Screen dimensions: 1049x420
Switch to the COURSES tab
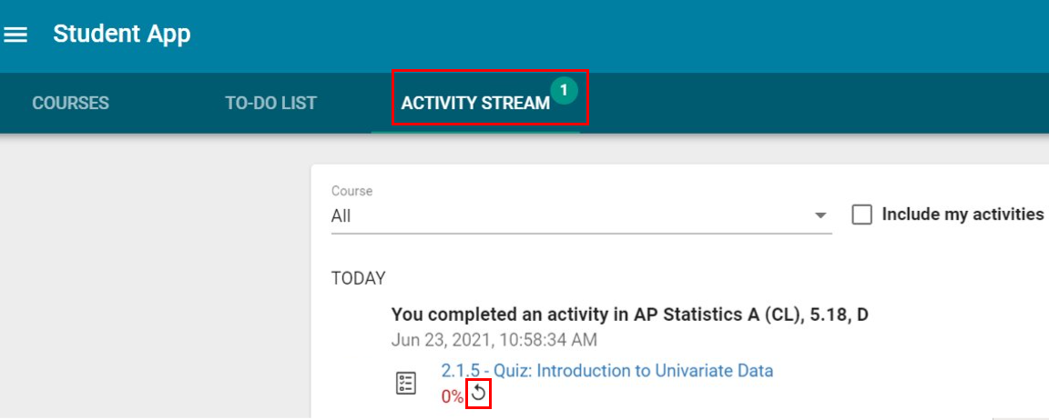(71, 104)
